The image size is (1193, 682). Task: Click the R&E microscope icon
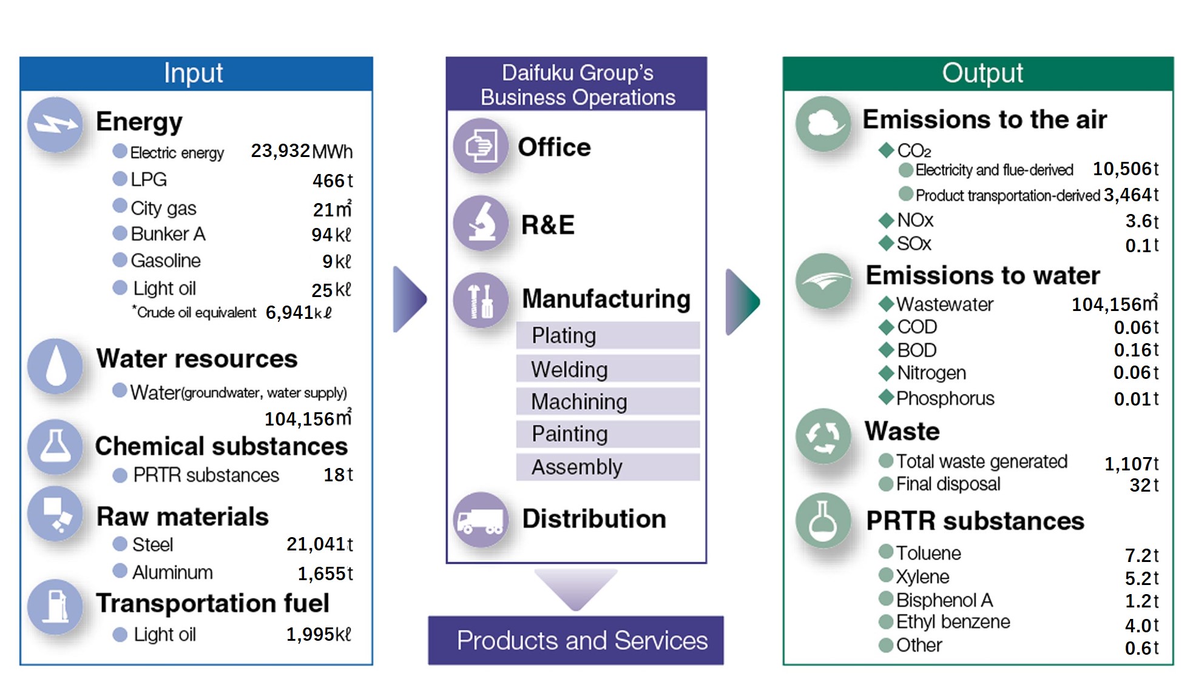point(481,223)
